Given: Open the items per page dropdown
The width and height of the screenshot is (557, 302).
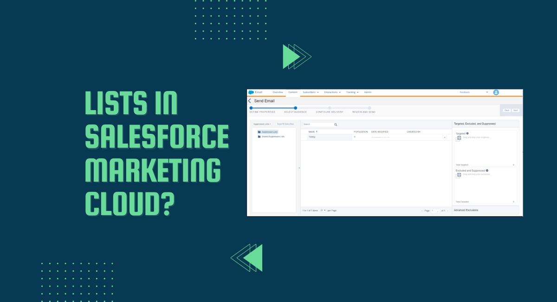Looking at the screenshot, I should [323, 210].
